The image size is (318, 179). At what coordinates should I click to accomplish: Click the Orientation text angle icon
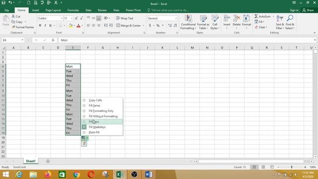pyautogui.click(x=106, y=18)
